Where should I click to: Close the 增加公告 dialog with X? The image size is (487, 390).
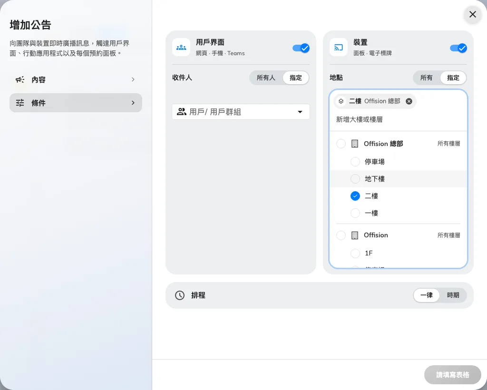pyautogui.click(x=472, y=14)
